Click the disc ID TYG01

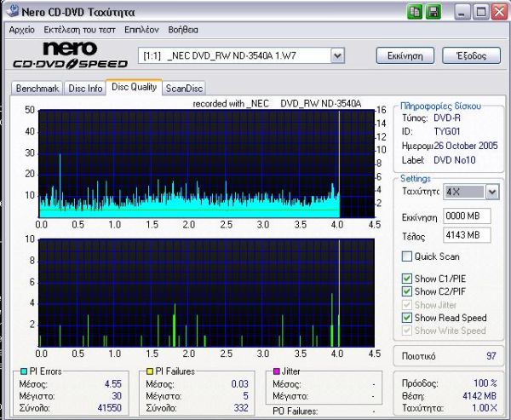coord(447,131)
